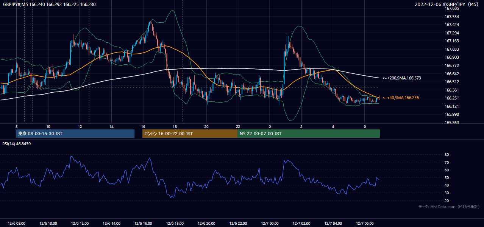The image size is (484, 227).
Task: Click RSI scale value 40
Action: [447, 185]
